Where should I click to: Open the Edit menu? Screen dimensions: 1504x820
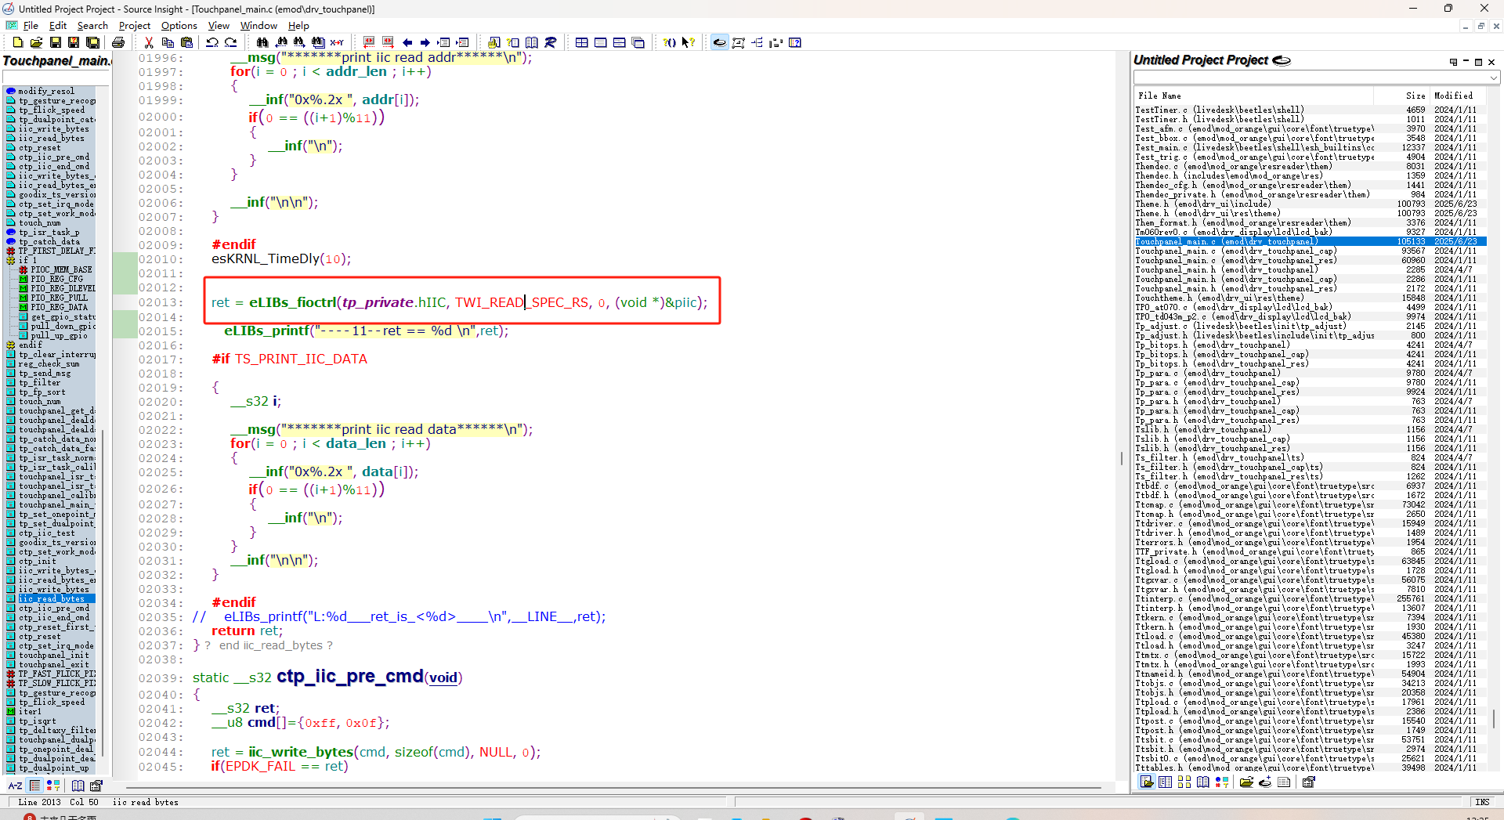(58, 26)
